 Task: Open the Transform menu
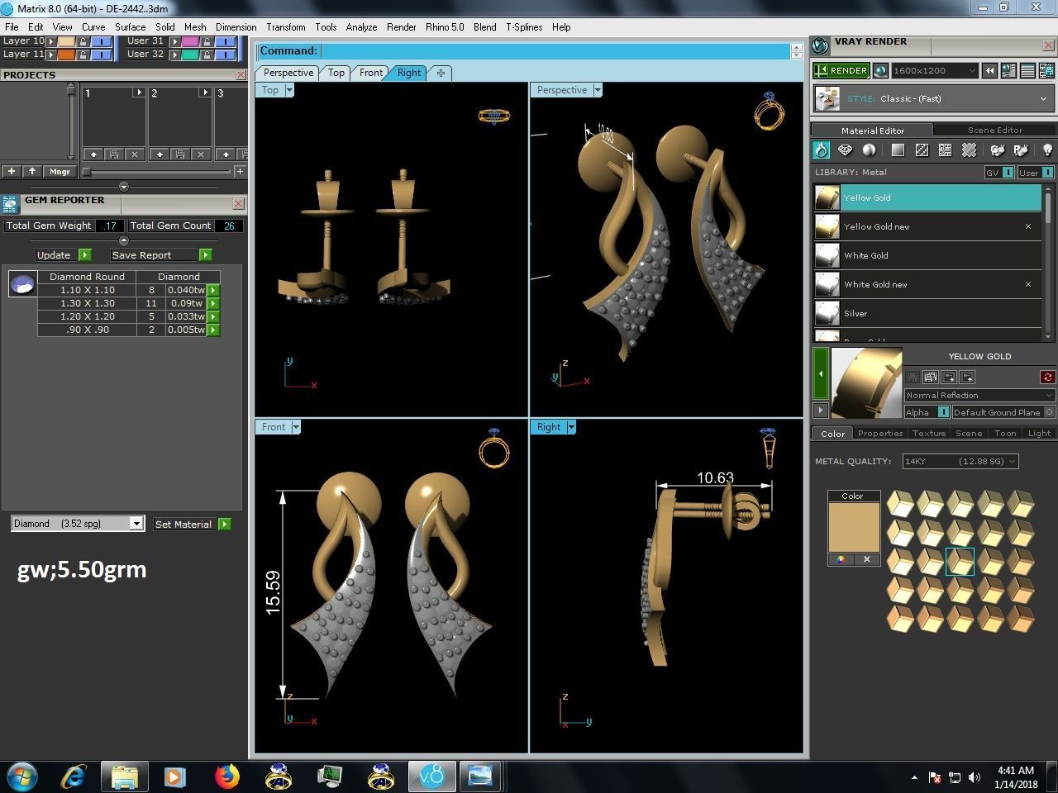tap(286, 27)
